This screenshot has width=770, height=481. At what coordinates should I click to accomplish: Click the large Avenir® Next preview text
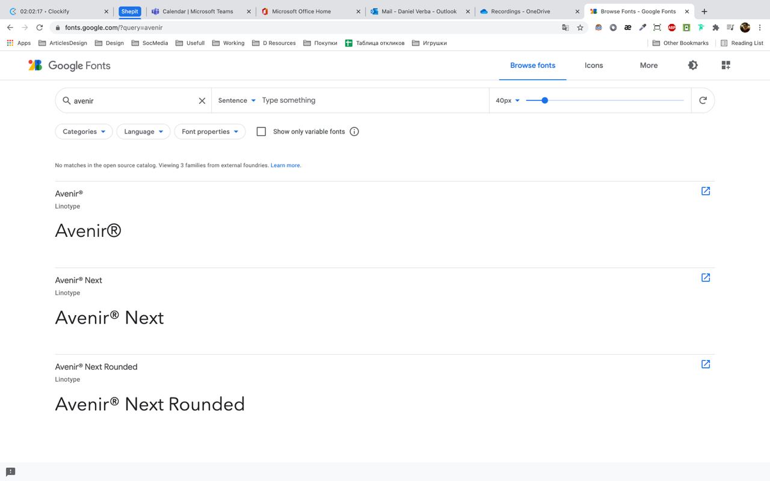(109, 317)
